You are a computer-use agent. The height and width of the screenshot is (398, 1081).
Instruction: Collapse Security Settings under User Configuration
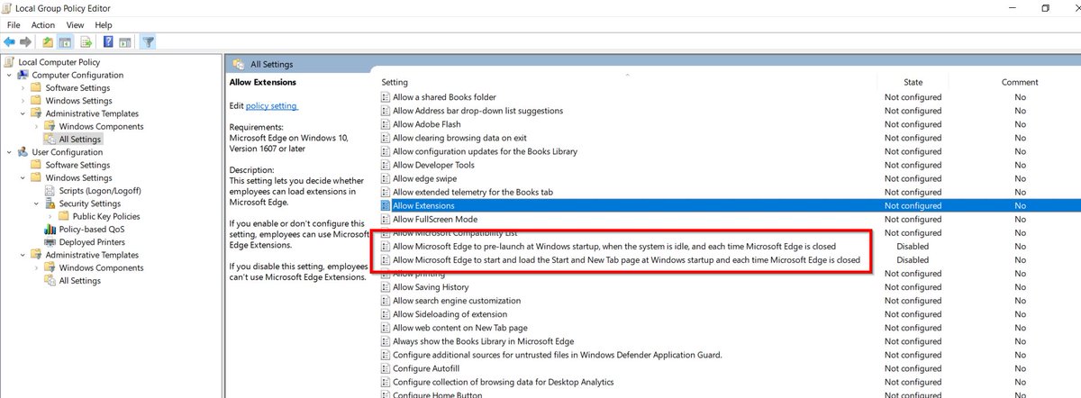coord(35,204)
